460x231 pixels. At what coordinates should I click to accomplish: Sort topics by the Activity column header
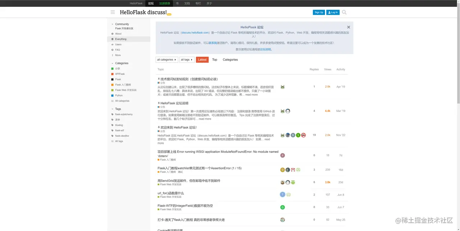pyautogui.click(x=341, y=70)
